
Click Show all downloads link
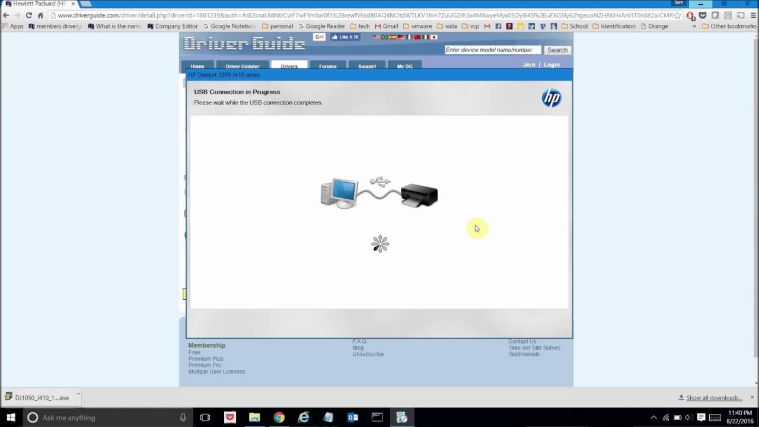714,398
